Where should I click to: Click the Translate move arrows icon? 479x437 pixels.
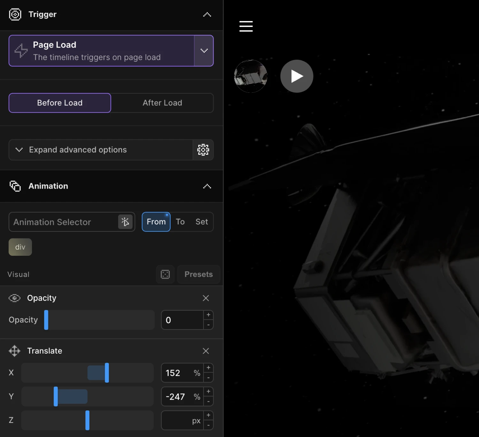point(14,351)
